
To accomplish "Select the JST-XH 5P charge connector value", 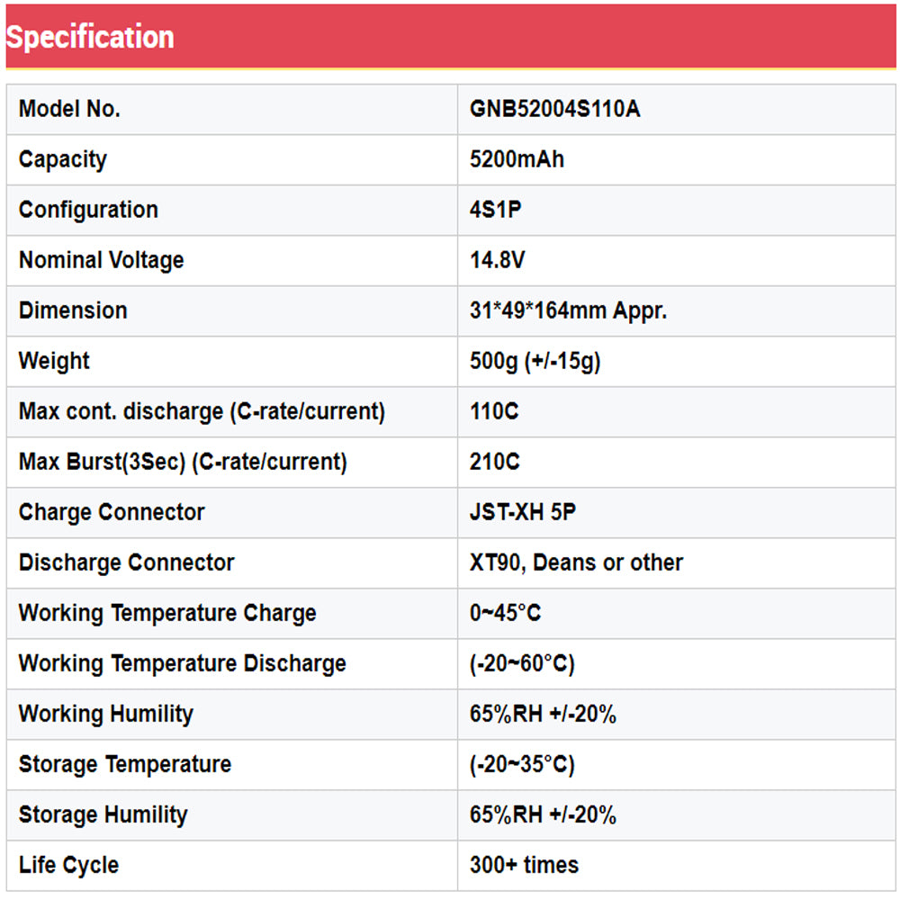I will click(x=523, y=513).
